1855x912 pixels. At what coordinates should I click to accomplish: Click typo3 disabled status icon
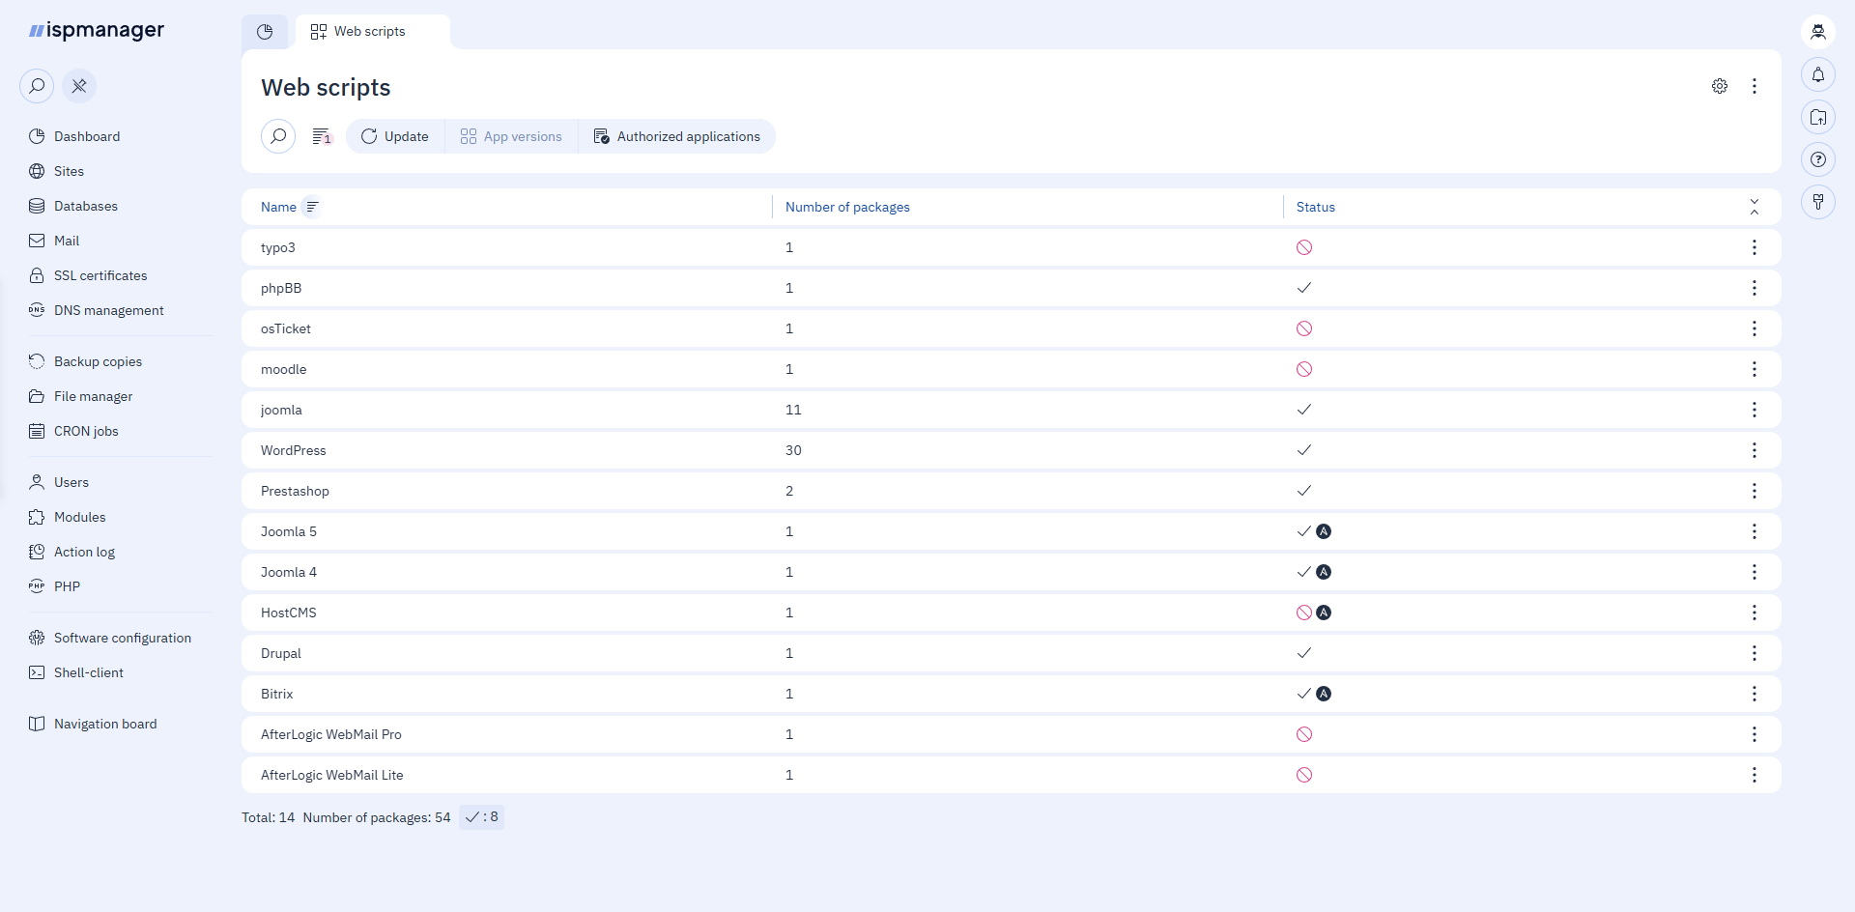pos(1304,247)
